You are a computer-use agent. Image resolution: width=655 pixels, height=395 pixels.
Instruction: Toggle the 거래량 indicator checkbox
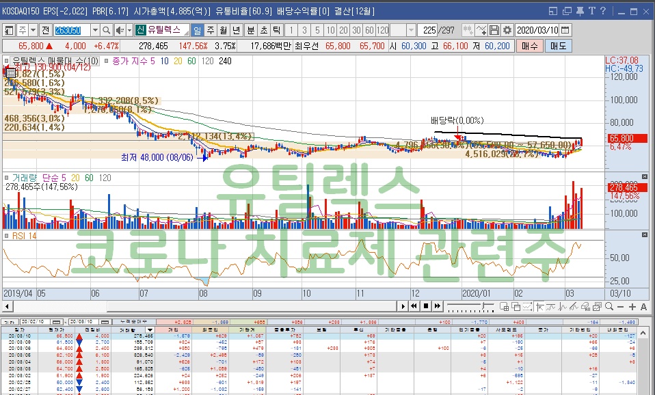click(7, 178)
